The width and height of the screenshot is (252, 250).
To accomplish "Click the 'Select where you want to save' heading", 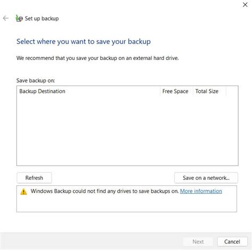I will [83, 42].
